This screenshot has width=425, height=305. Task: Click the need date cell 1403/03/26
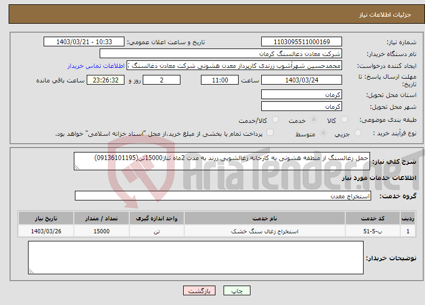(x=46, y=231)
